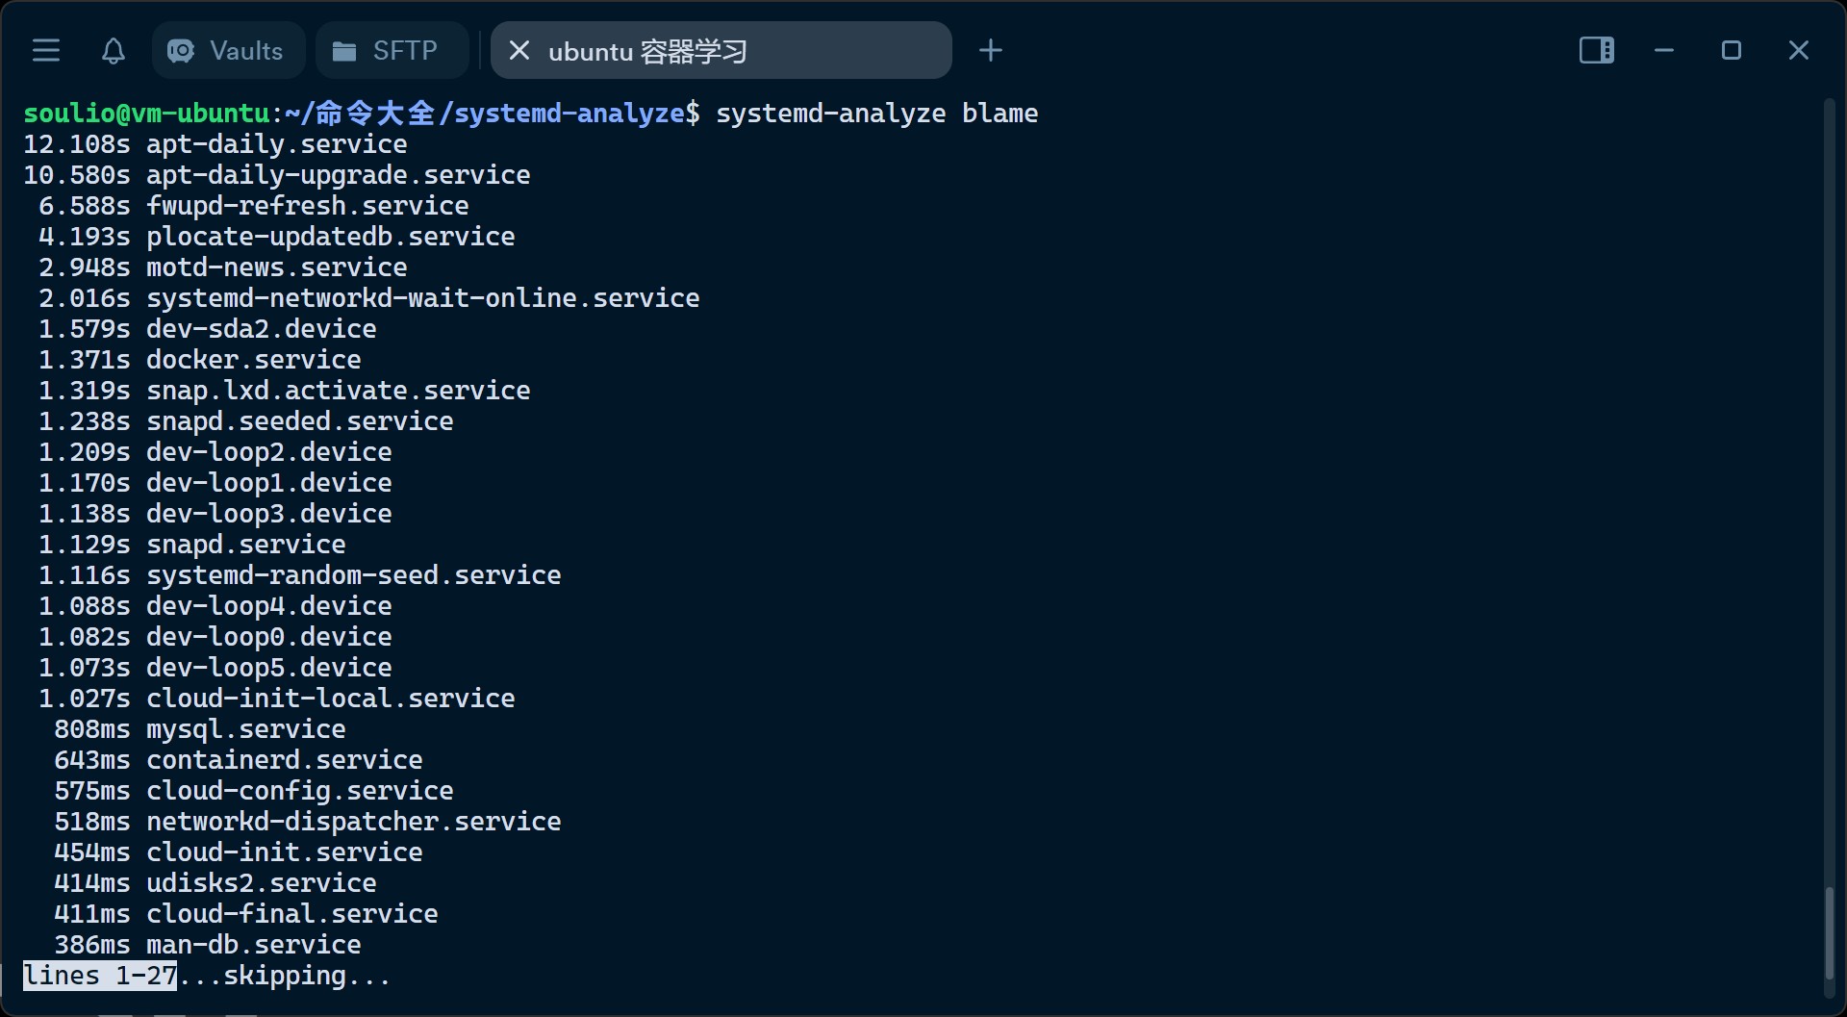Switch to the Vaults tab
1847x1017 pixels.
[x=228, y=50]
